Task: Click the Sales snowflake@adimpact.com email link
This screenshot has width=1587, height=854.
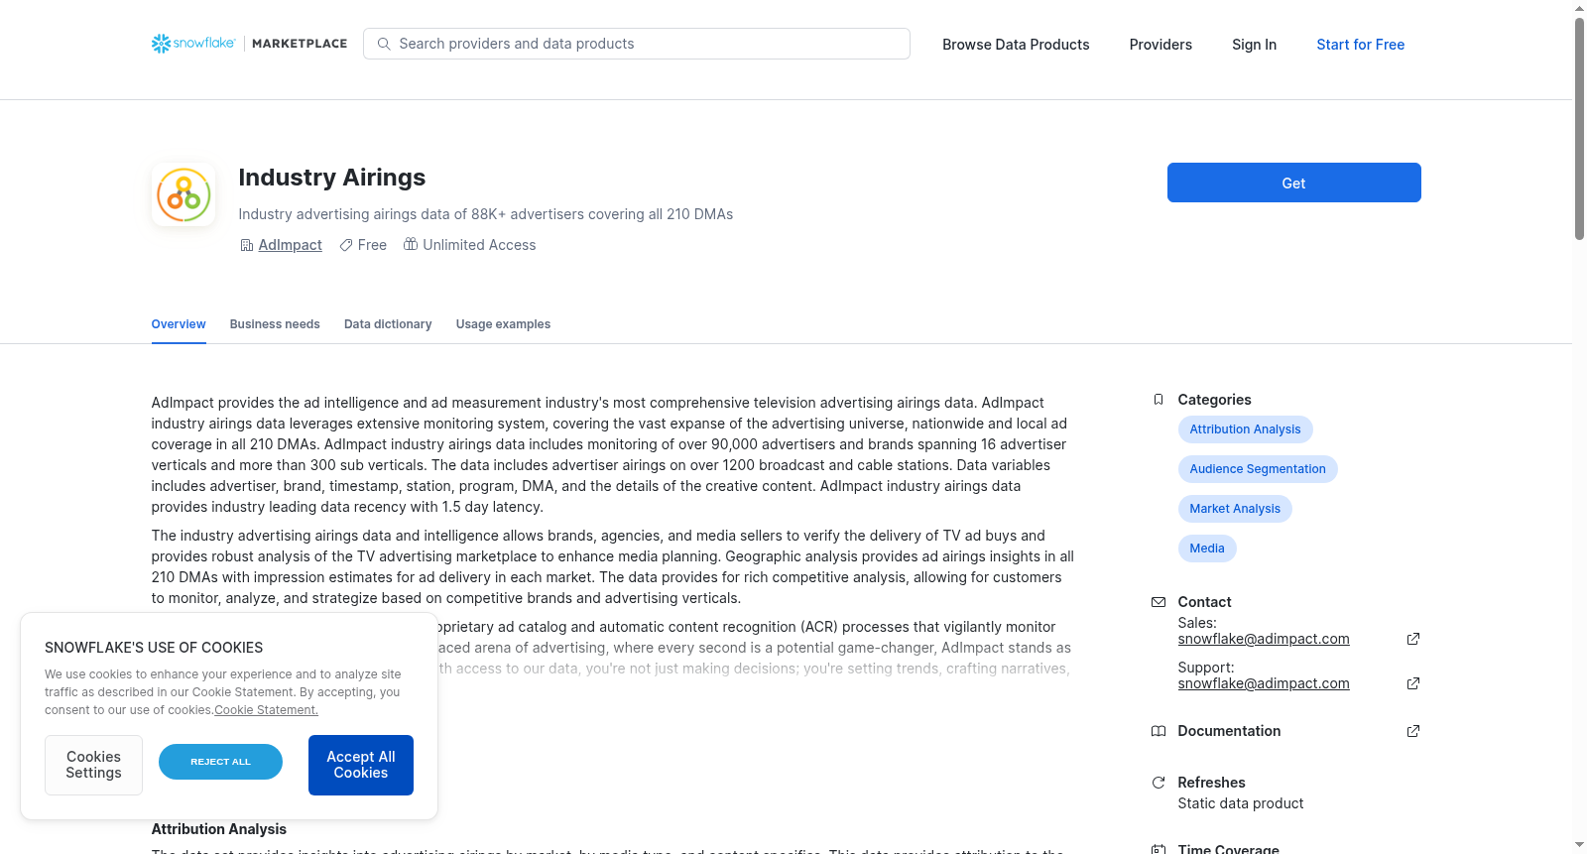Action: pos(1264,639)
